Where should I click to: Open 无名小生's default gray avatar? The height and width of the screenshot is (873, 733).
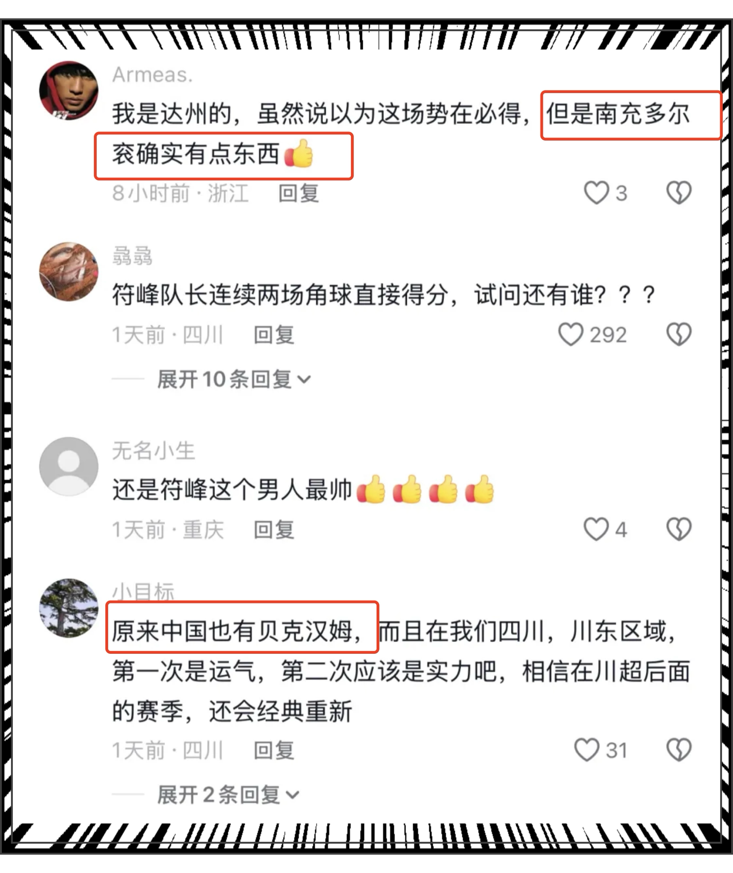69,466
